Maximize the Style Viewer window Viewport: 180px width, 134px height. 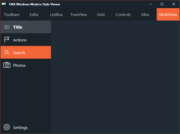pyautogui.click(x=162, y=4)
